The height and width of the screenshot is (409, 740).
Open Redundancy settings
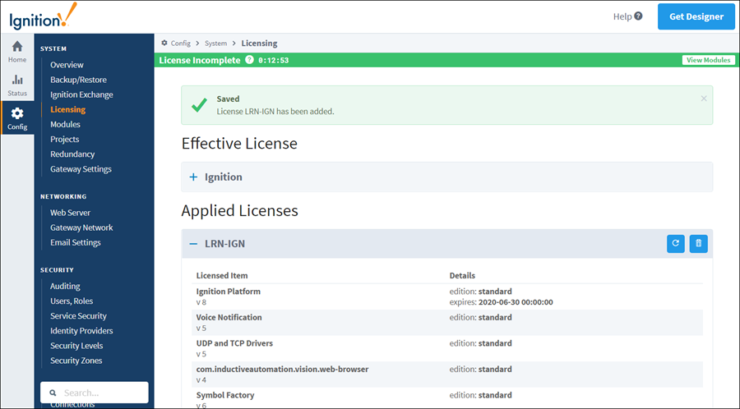72,154
